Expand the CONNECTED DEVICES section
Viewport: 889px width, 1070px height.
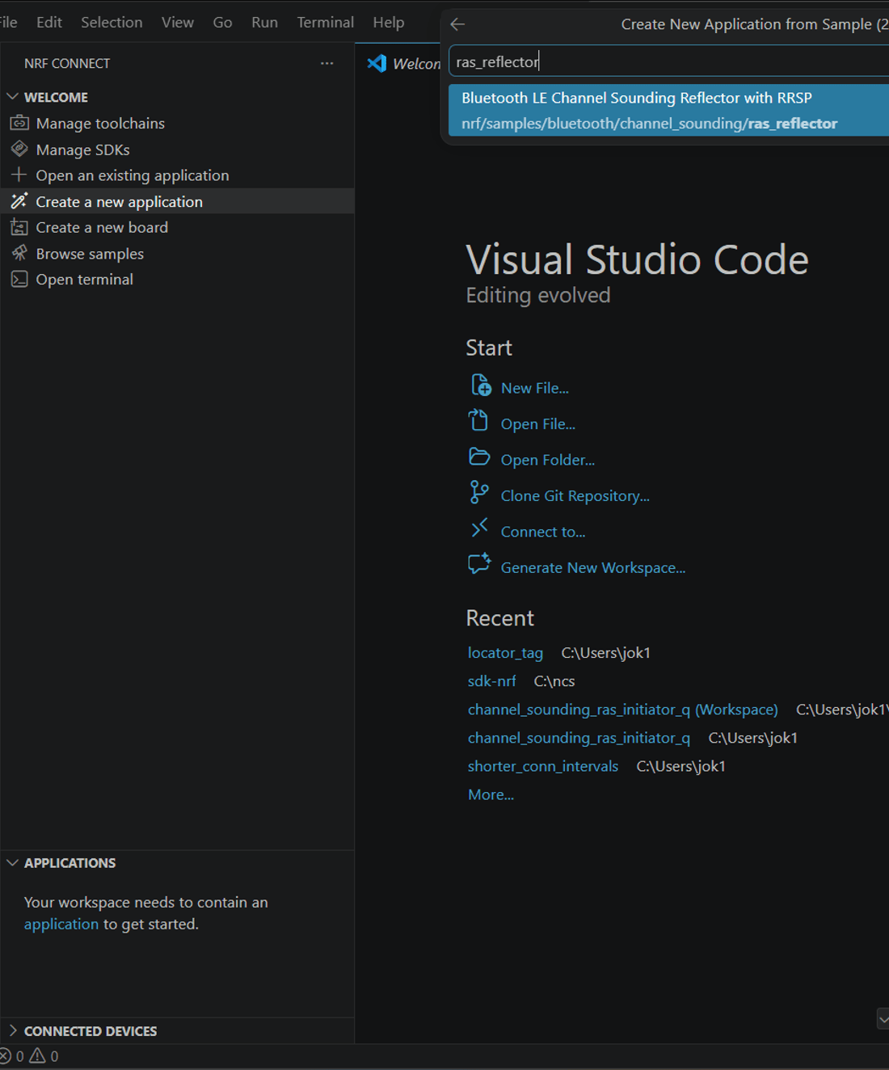(13, 1030)
